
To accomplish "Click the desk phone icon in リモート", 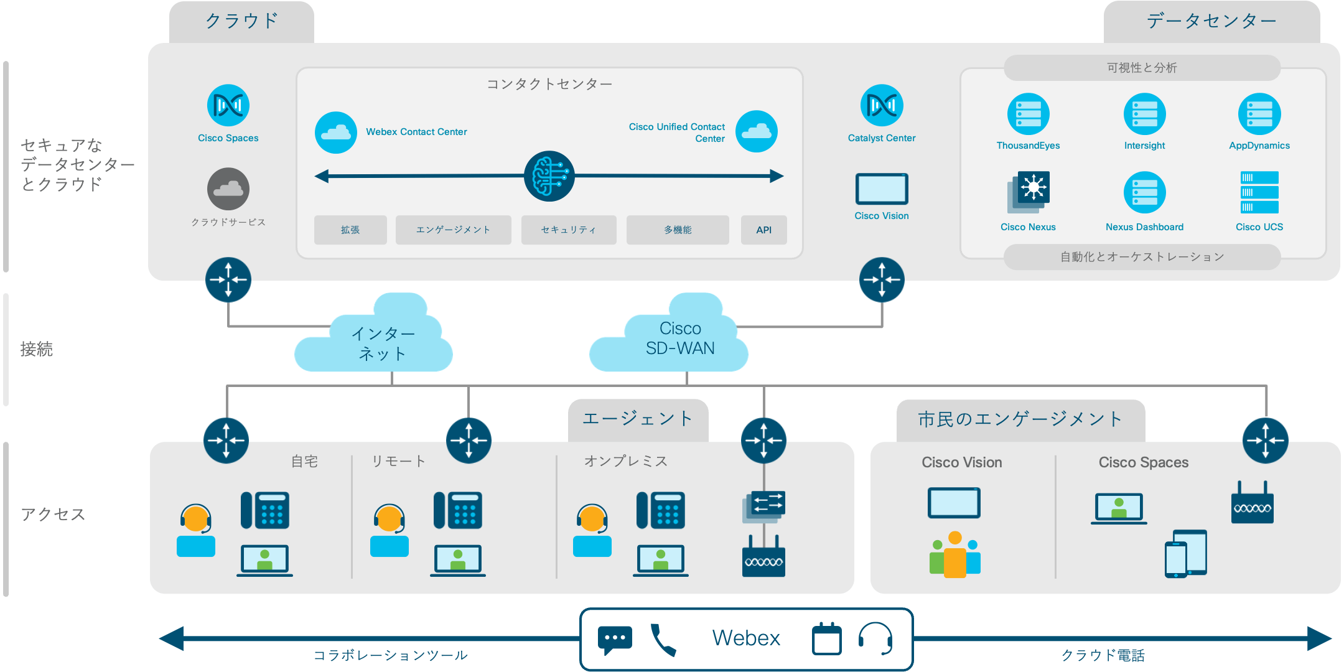I will (x=458, y=510).
